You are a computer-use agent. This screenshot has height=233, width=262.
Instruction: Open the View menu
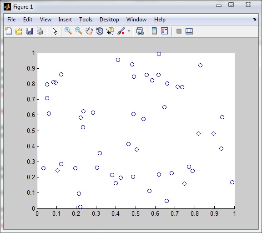45,20
